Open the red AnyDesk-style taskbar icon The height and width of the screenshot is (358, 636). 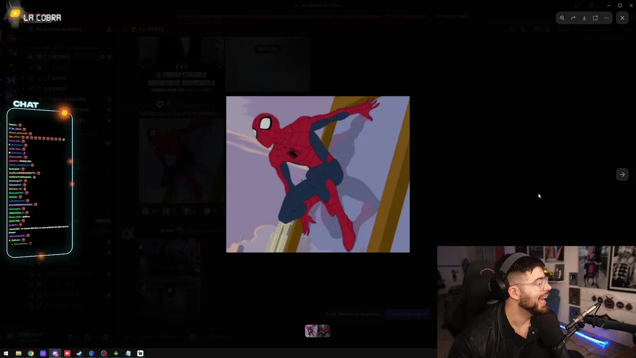tap(67, 354)
